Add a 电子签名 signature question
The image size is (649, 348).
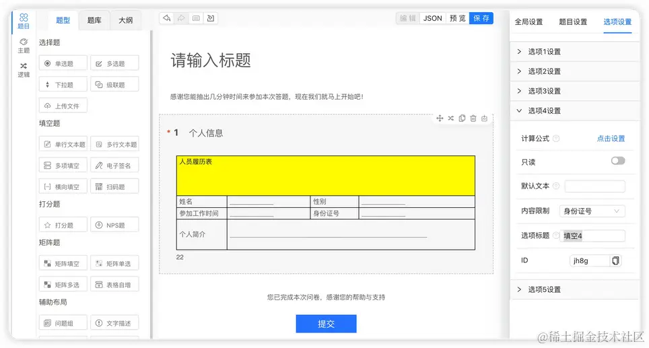coord(114,165)
